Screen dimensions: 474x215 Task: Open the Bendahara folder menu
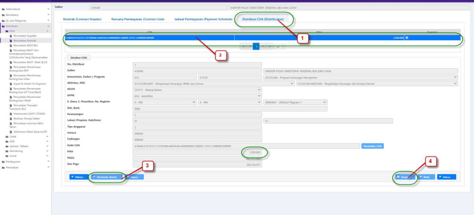(x=14, y=15)
